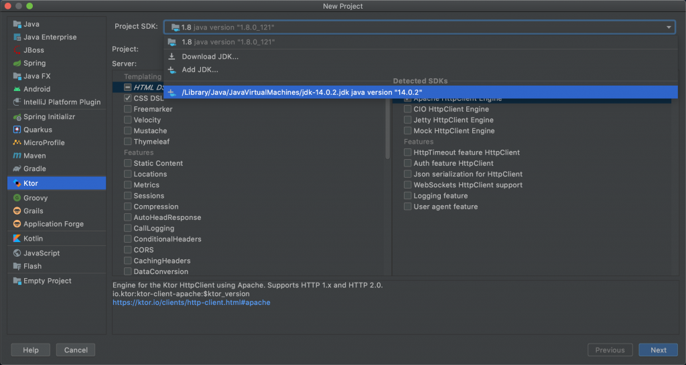Image resolution: width=686 pixels, height=365 pixels.
Task: Click the Grails icon
Action: [x=17, y=211]
